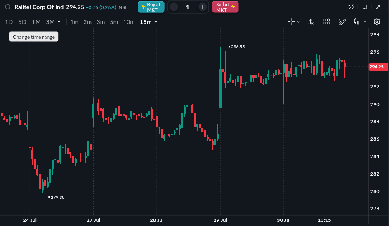Image resolution: width=389 pixels, height=226 pixels.
Task: Bookmark Railtel stock to watchlist
Action: 364,7
